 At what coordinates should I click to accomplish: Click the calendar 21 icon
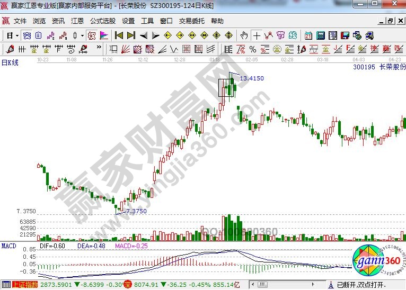pos(308,35)
